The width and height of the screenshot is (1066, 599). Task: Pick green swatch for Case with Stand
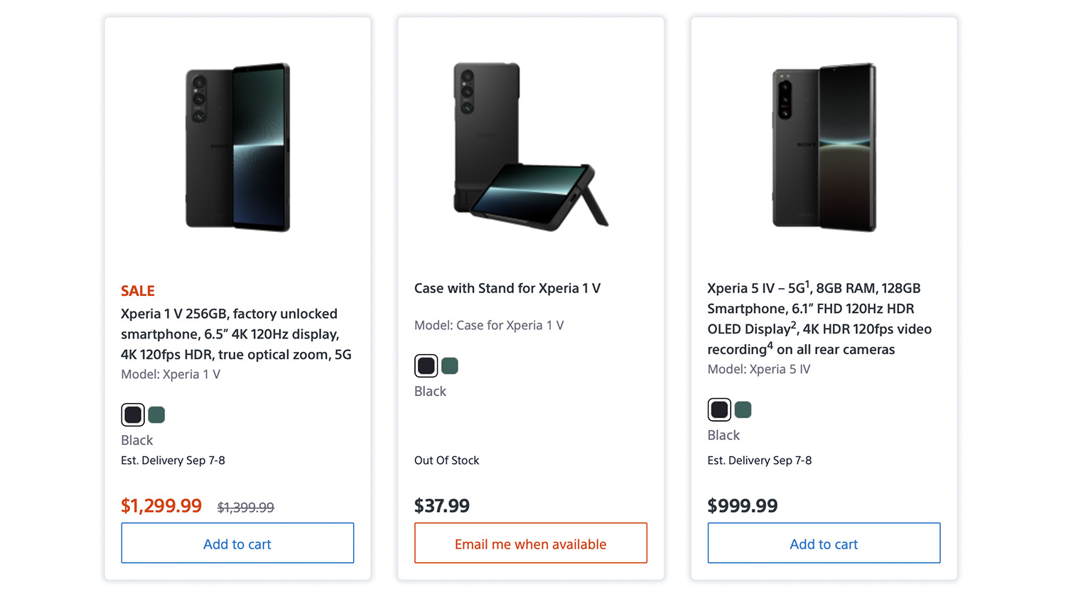(450, 366)
